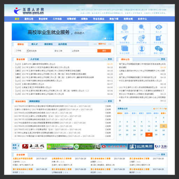
Task: Click the 高校毕业生就业服务 banner
Action: (x=63, y=32)
